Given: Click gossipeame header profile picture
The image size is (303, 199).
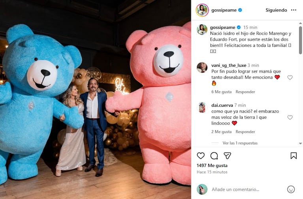Looking at the screenshot, I should coord(202,10).
